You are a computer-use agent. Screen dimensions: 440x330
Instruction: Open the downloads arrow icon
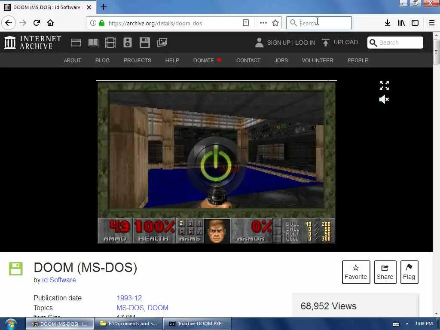point(388,23)
